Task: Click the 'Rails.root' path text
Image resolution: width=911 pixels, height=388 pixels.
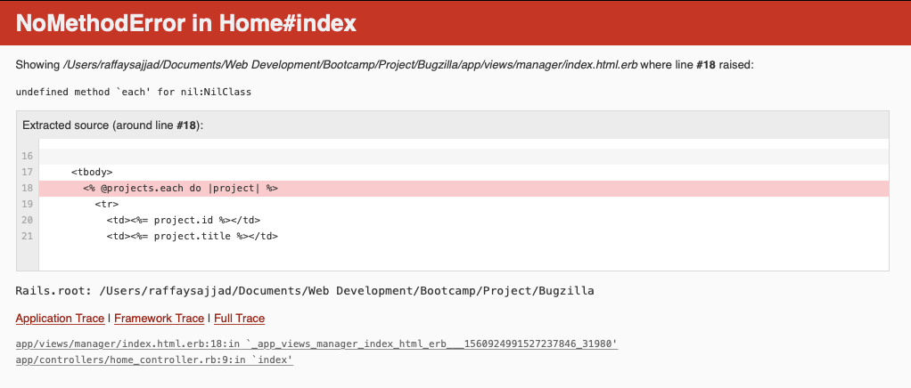Action: pyautogui.click(x=305, y=291)
